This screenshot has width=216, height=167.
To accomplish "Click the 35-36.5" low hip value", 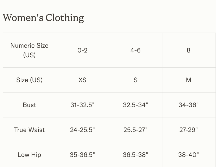I will 83,155.
